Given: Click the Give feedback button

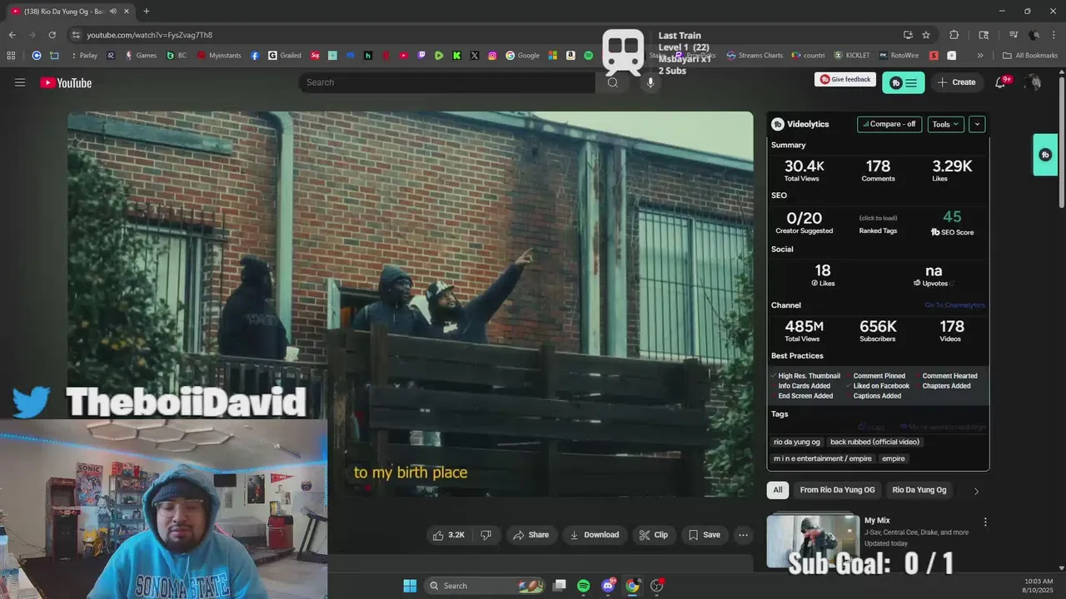Looking at the screenshot, I should (845, 80).
